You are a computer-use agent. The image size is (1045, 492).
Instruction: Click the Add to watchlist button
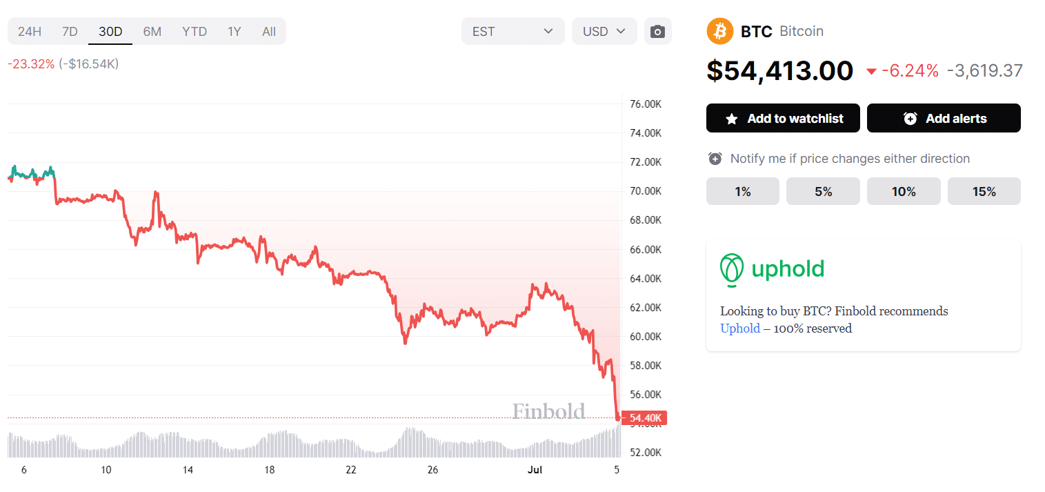point(782,117)
